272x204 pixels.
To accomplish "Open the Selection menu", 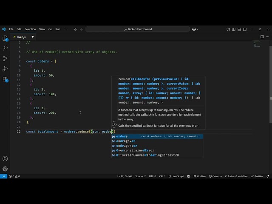I will (30, 29).
